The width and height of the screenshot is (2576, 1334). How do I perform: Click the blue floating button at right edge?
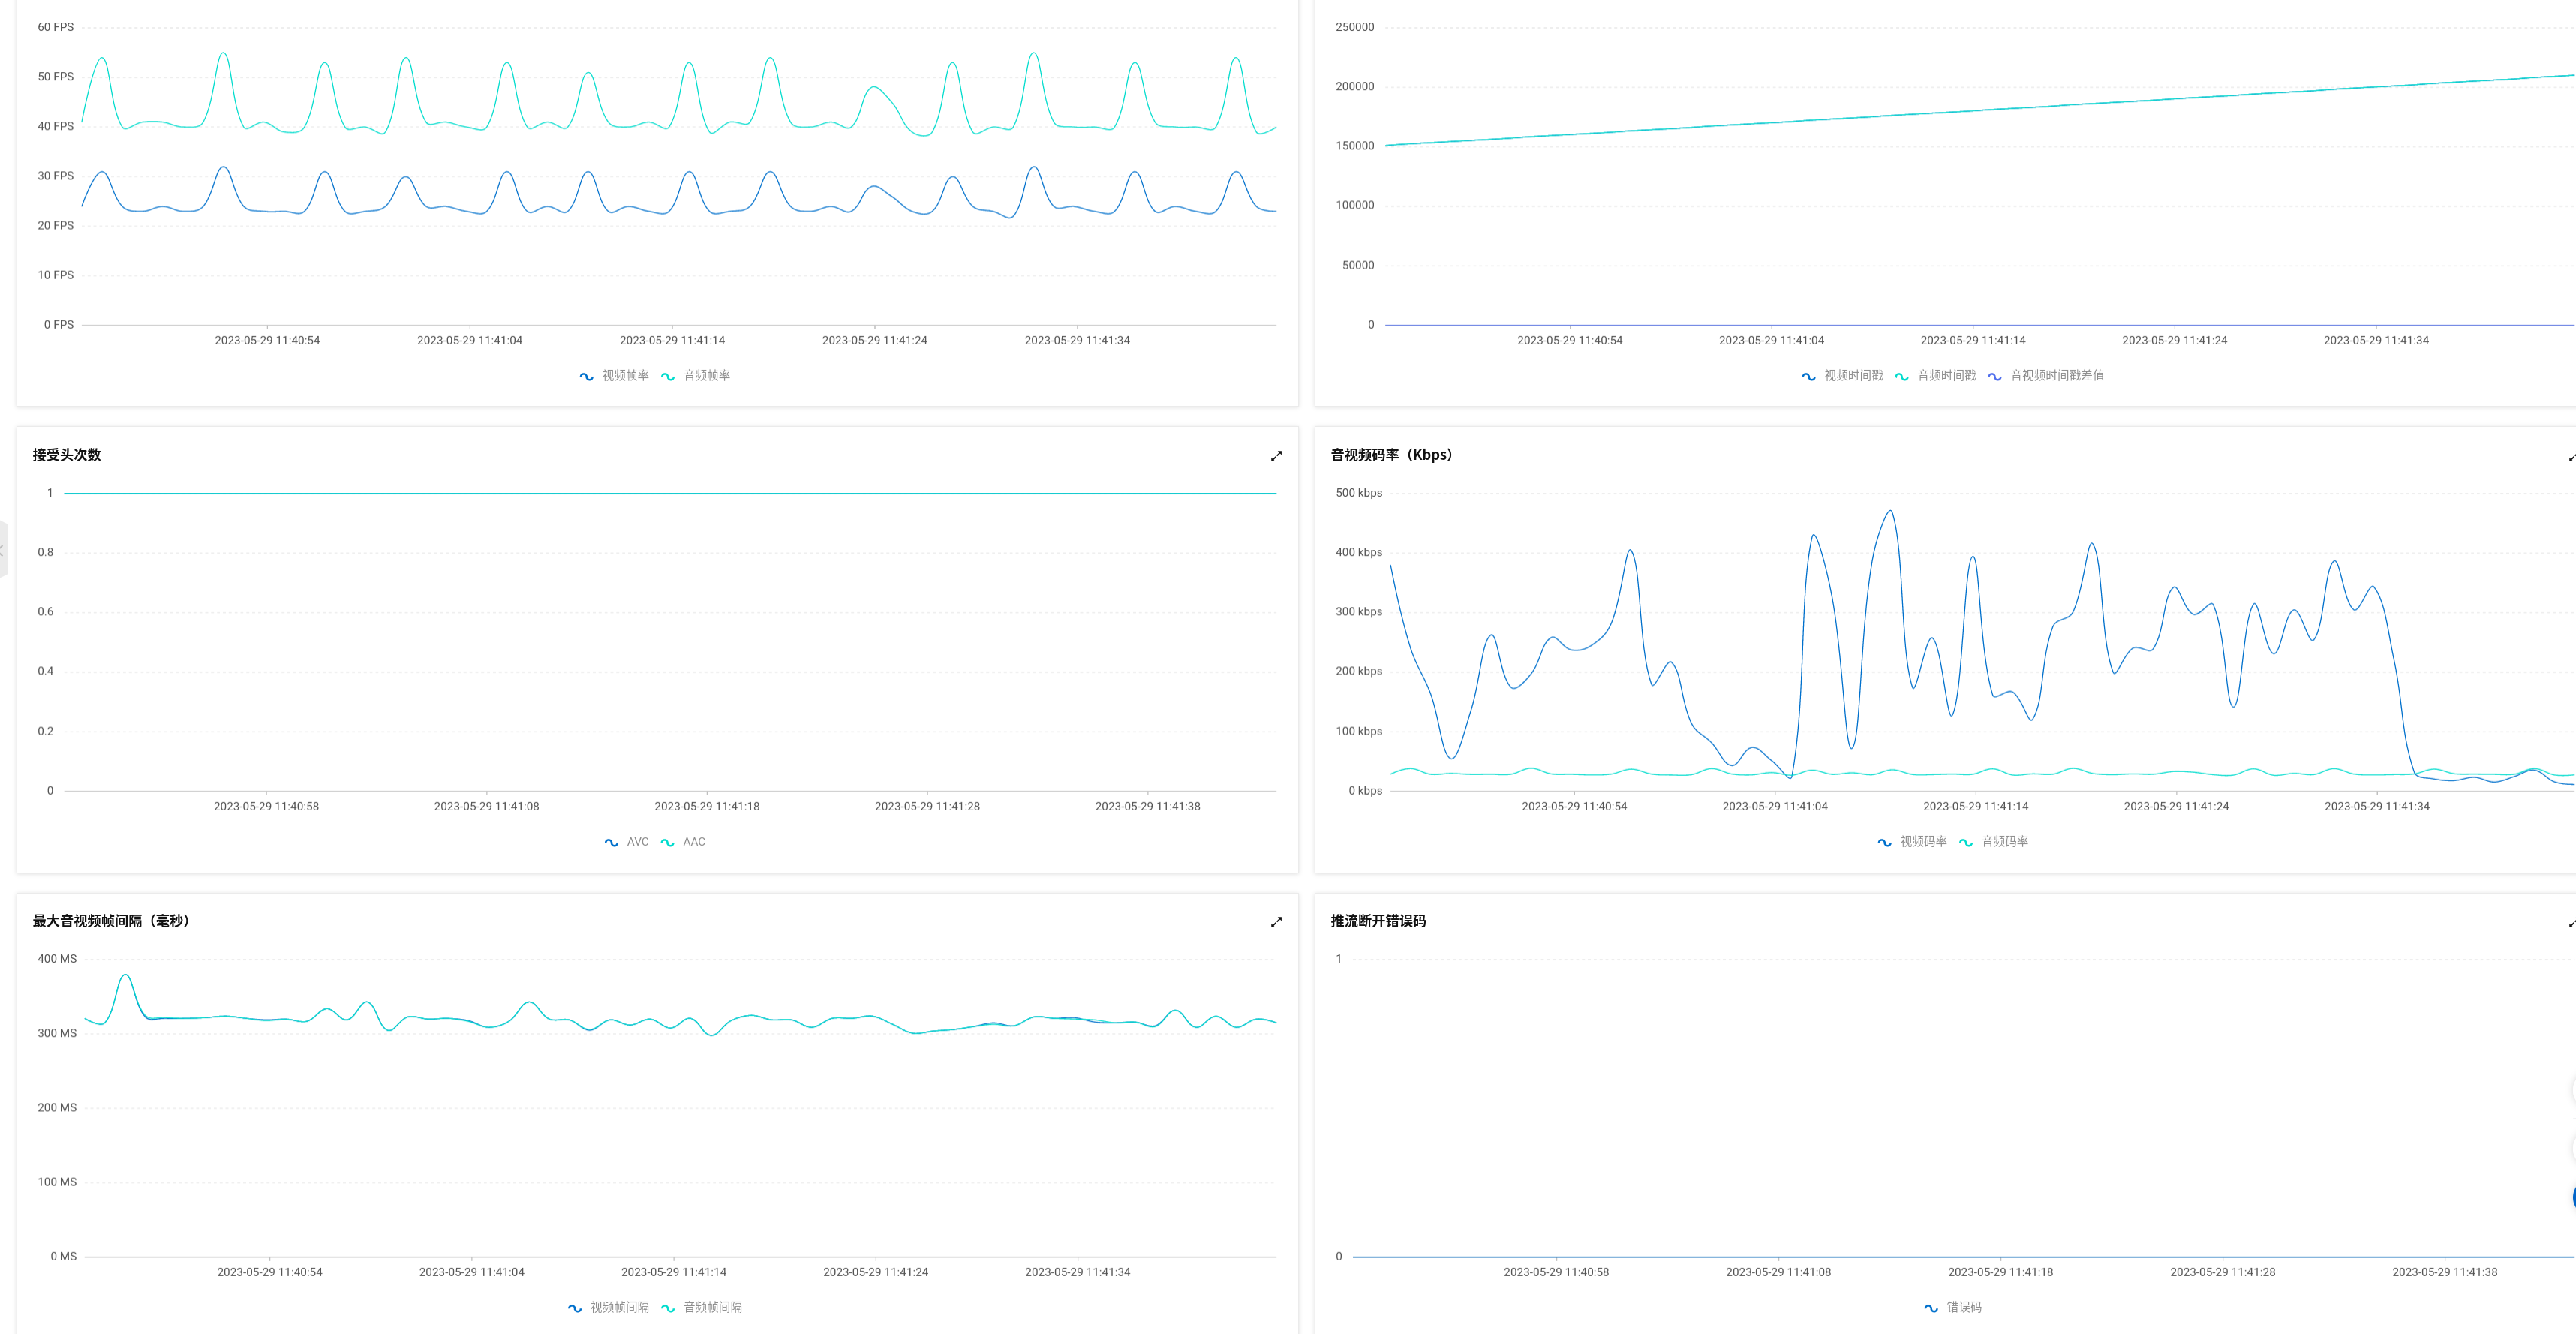(x=2572, y=1196)
